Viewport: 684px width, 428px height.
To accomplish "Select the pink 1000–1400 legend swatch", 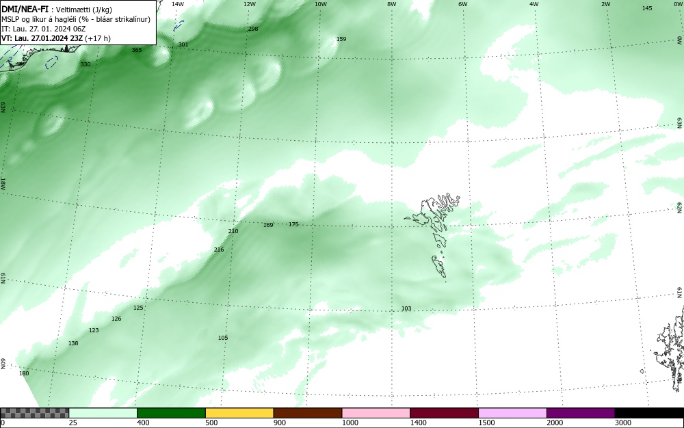I will pos(376,413).
